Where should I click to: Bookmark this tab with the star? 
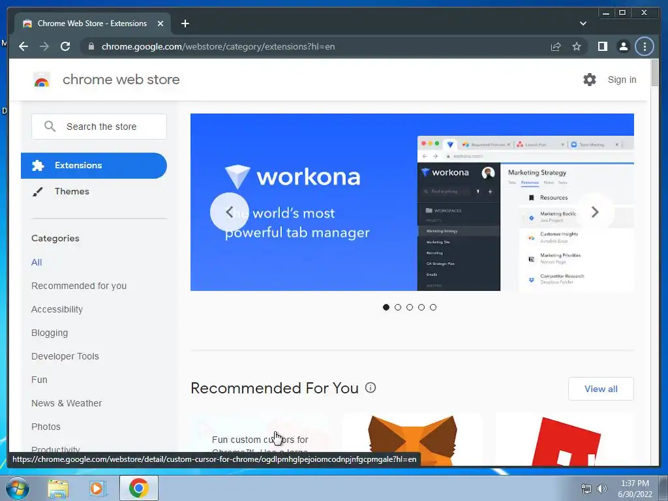click(x=577, y=46)
